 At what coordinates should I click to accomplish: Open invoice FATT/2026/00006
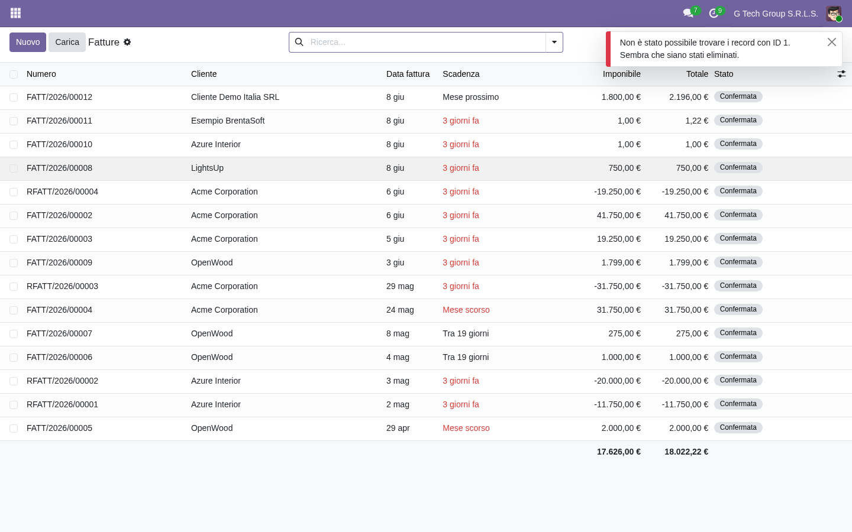click(x=59, y=357)
